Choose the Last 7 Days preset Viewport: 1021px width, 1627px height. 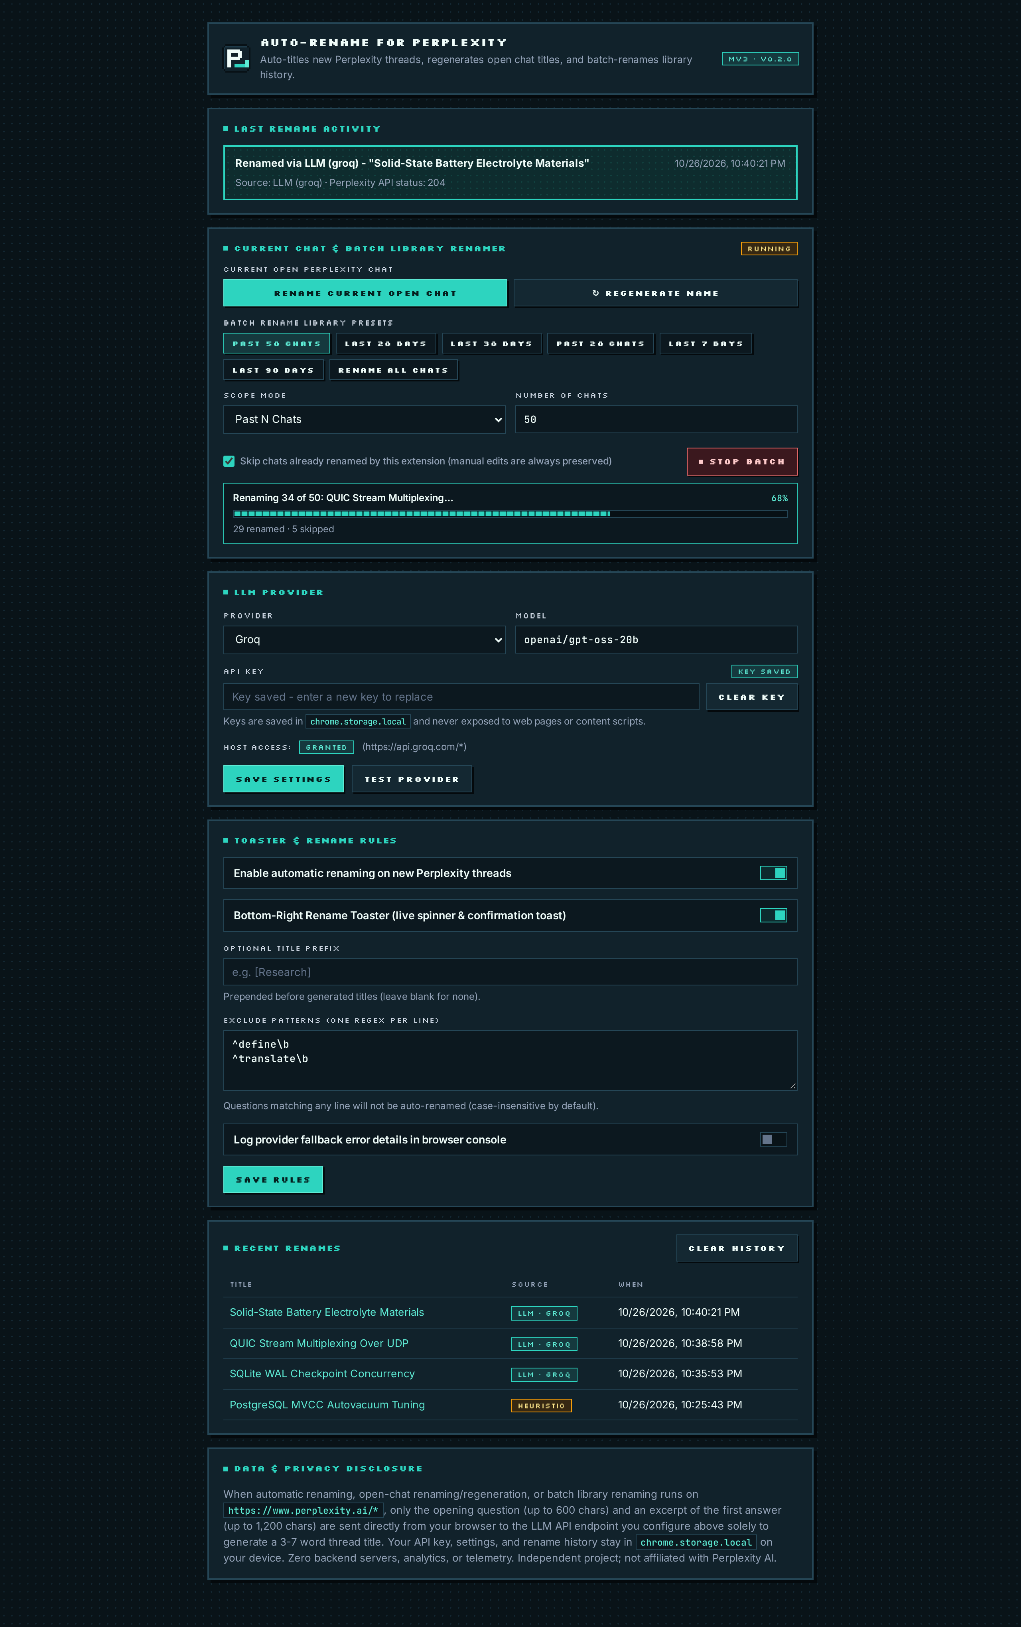706,343
